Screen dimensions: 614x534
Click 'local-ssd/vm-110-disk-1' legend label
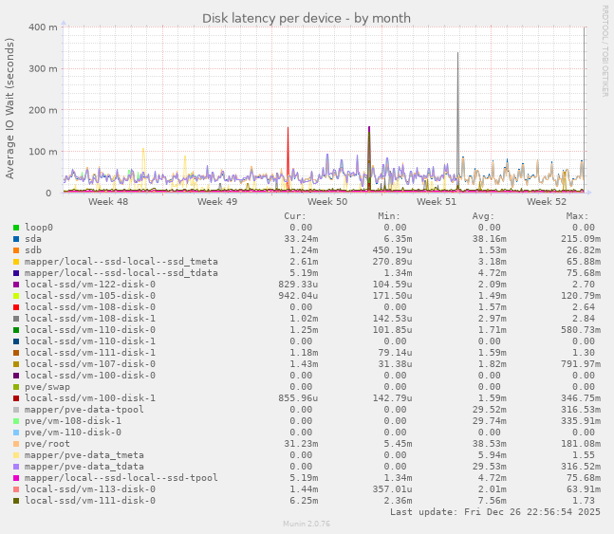click(90, 341)
